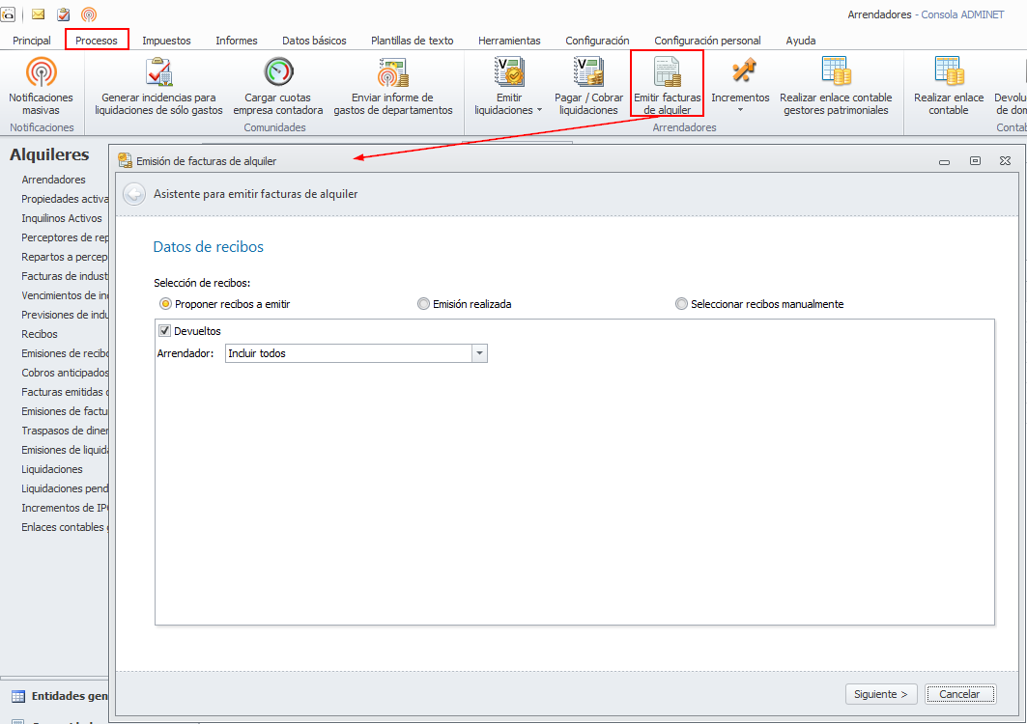Click the Consola ADMINET link
This screenshot has height=724, width=1027.
pyautogui.click(x=962, y=14)
